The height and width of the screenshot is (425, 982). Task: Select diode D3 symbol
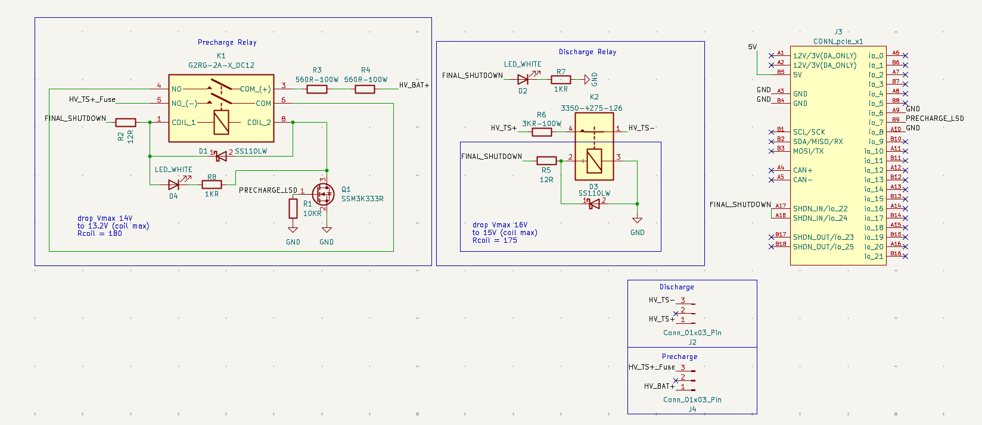pos(594,204)
